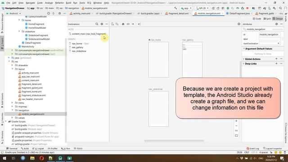The width and height of the screenshot is (288, 162).
Task: Click the New Destination icon
Action: 112,24
